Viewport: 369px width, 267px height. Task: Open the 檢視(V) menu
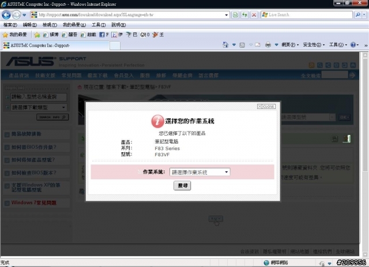[50, 25]
